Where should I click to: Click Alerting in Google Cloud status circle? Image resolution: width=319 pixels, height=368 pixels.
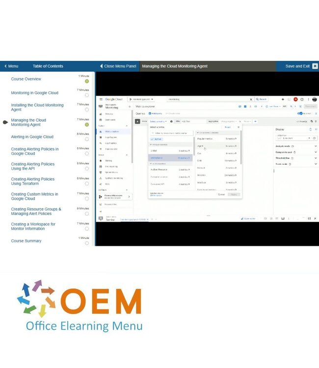tap(87, 139)
